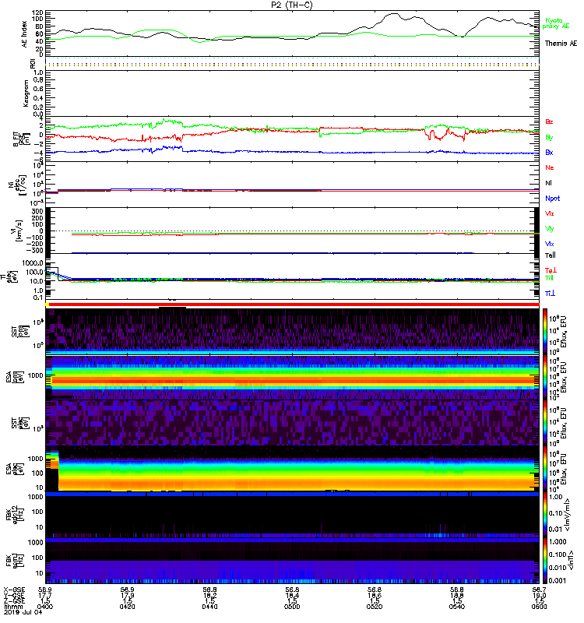Pick the red "Ne" legend label
584x623 pixels.
550,167
